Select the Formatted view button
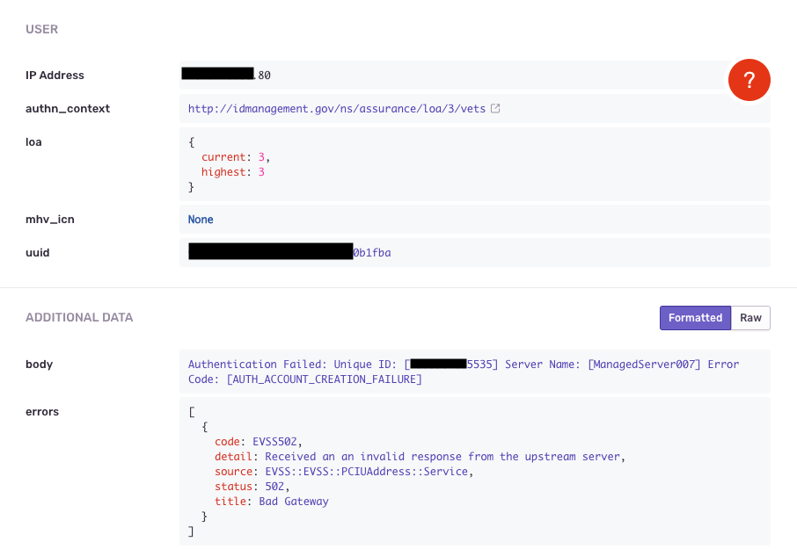This screenshot has width=797, height=549. tap(694, 317)
